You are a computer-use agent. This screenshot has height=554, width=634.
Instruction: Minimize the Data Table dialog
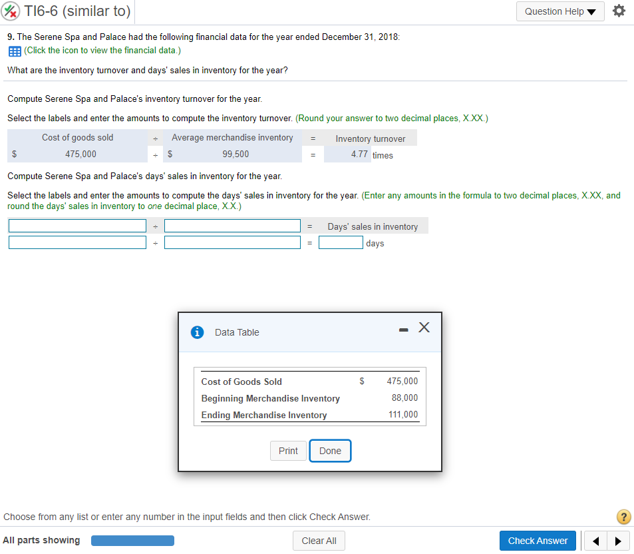click(x=403, y=330)
